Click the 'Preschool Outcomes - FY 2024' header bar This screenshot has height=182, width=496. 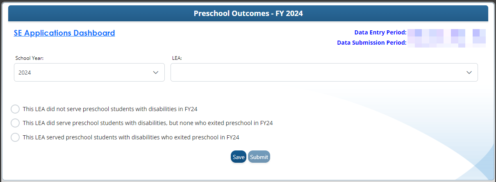tap(248, 14)
